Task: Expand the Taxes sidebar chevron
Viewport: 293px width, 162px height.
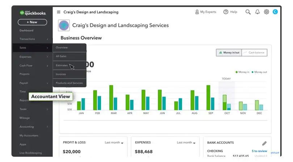Action: (47, 109)
